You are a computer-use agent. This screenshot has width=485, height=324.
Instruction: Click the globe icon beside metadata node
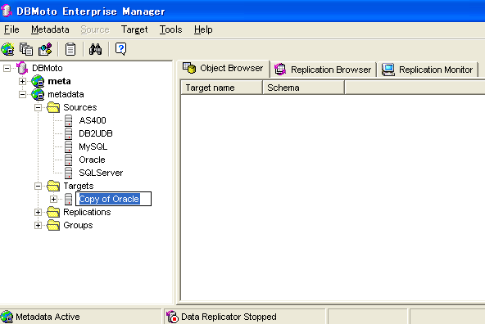38,94
